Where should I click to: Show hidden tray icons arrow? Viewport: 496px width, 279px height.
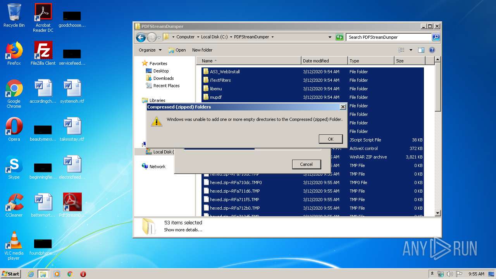point(432,274)
